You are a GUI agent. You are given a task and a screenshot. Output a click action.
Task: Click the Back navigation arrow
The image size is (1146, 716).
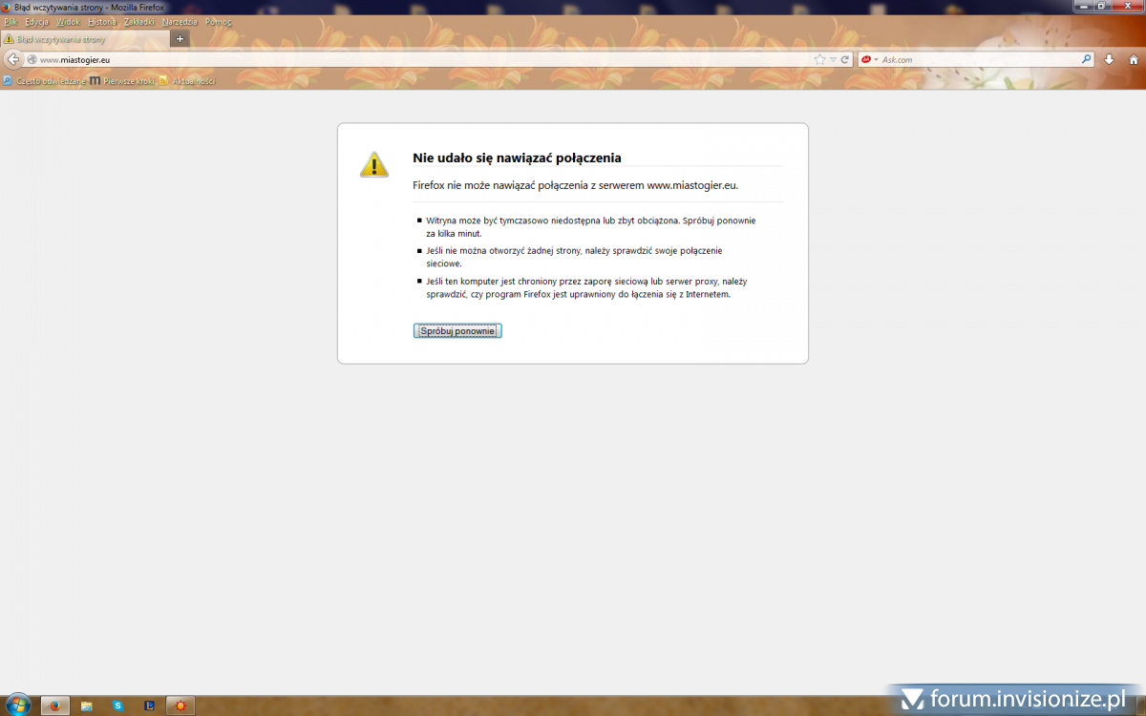[x=13, y=59]
